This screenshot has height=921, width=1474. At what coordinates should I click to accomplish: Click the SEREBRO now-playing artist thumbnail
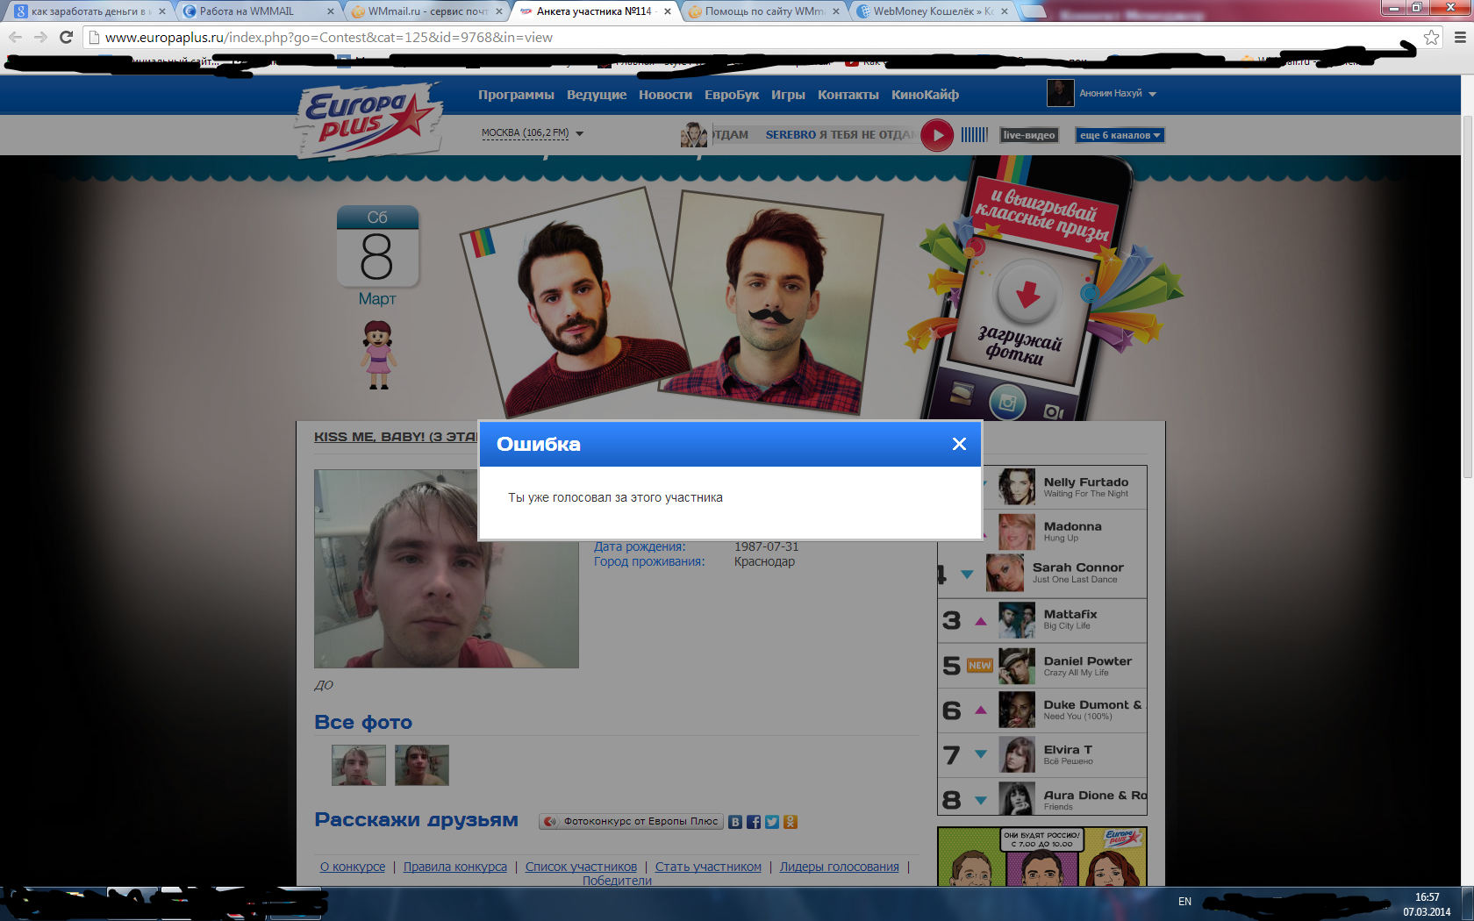pyautogui.click(x=694, y=135)
